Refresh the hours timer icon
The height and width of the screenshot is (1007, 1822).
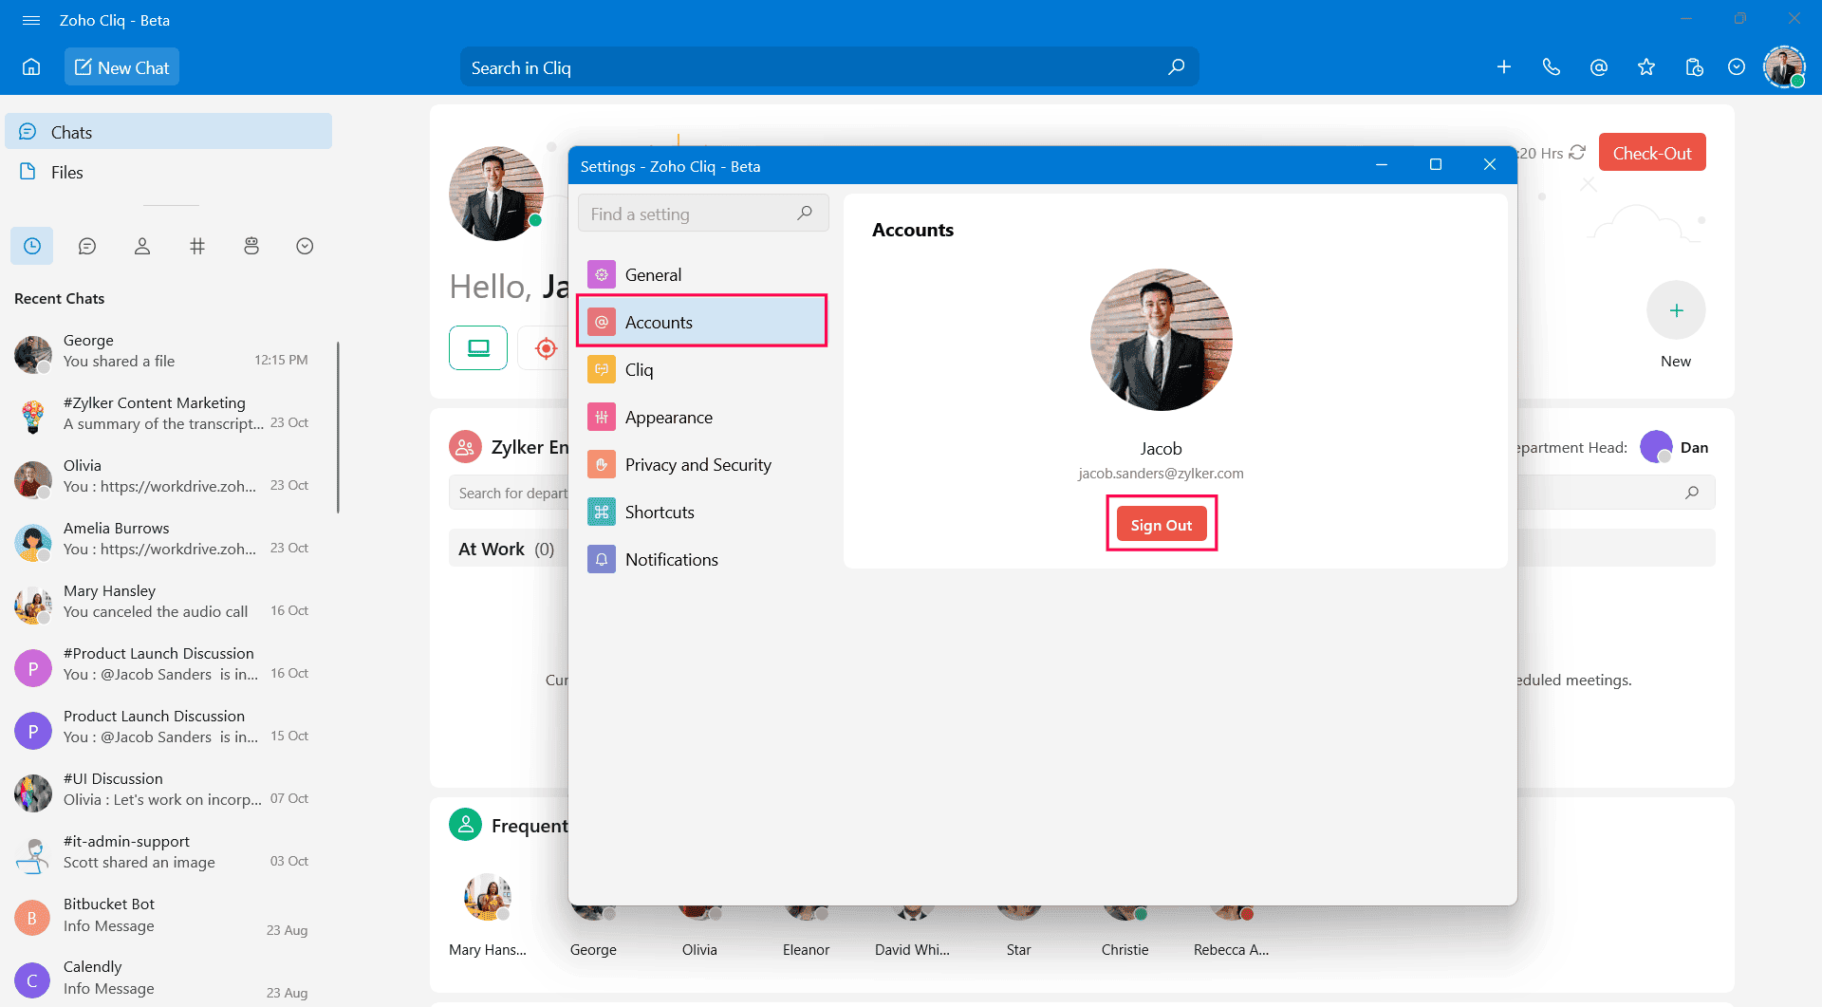point(1577,152)
